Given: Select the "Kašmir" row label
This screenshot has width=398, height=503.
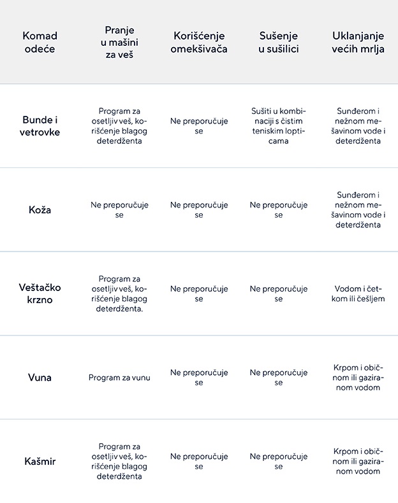Looking at the screenshot, I should [x=40, y=462].
